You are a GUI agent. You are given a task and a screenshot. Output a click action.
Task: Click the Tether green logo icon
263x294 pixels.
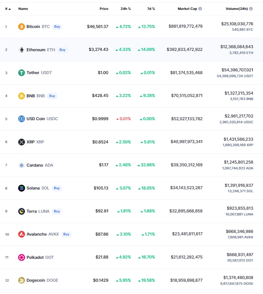[22, 73]
